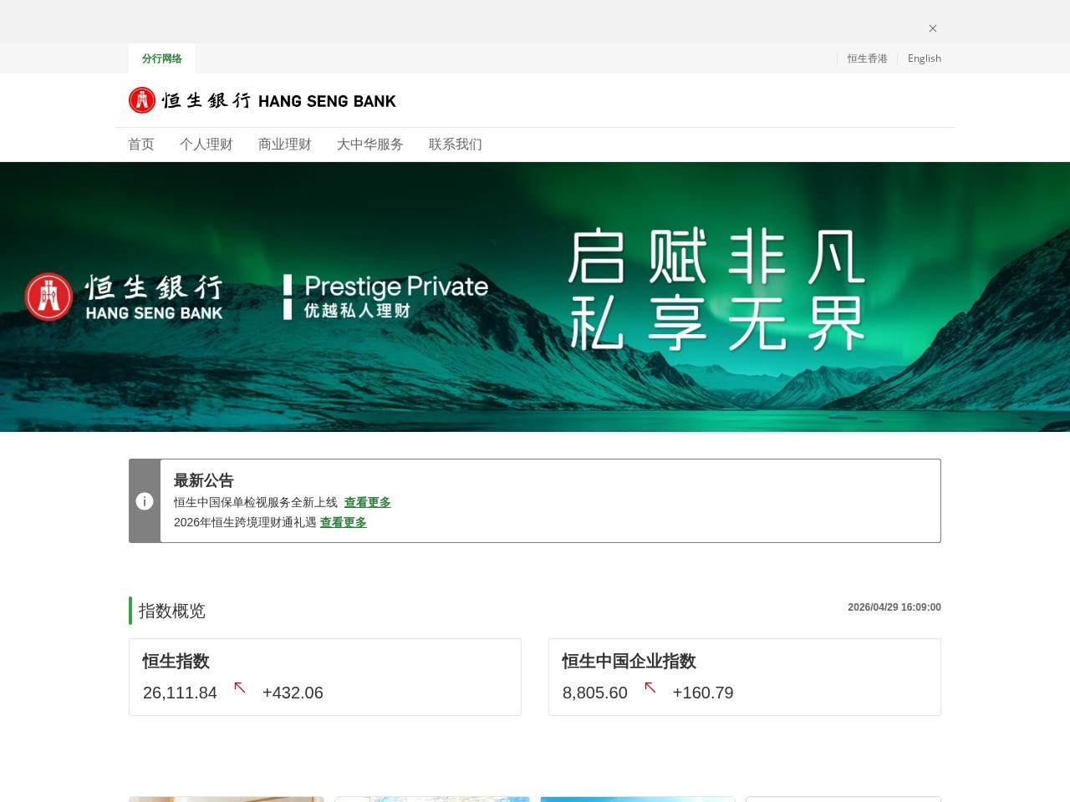The width and height of the screenshot is (1070, 802).
Task: Click 查看更多 for 保单检视服务 announcement
Action: pos(368,502)
